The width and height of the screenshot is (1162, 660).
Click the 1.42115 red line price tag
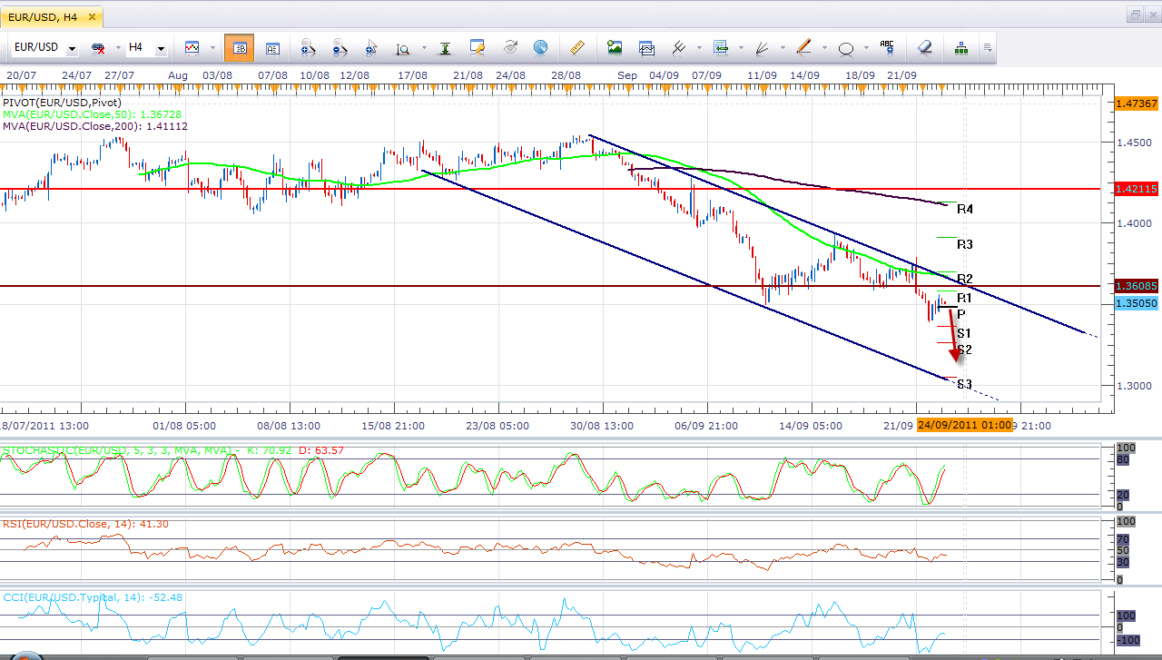[x=1135, y=189]
